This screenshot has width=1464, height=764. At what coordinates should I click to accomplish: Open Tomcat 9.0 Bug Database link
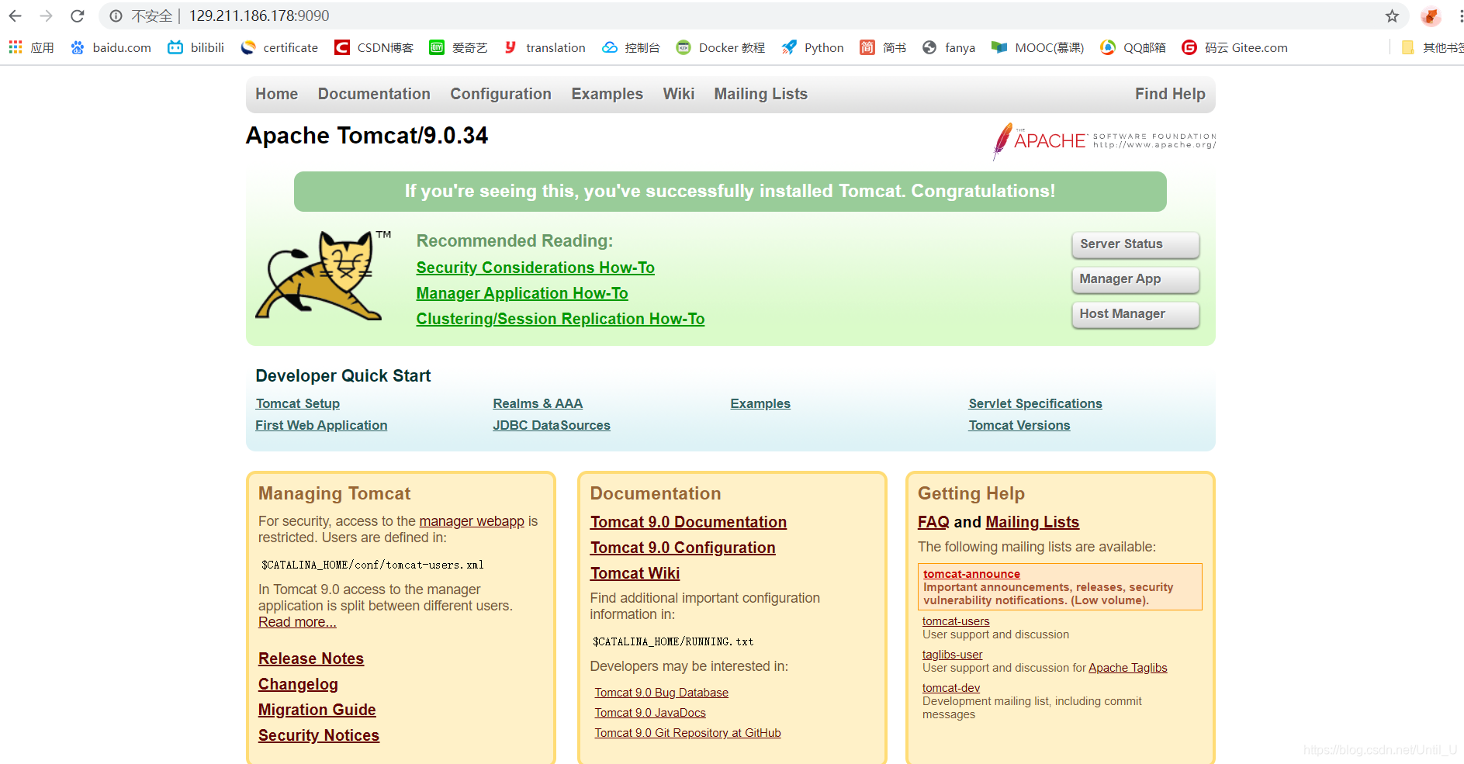click(661, 693)
